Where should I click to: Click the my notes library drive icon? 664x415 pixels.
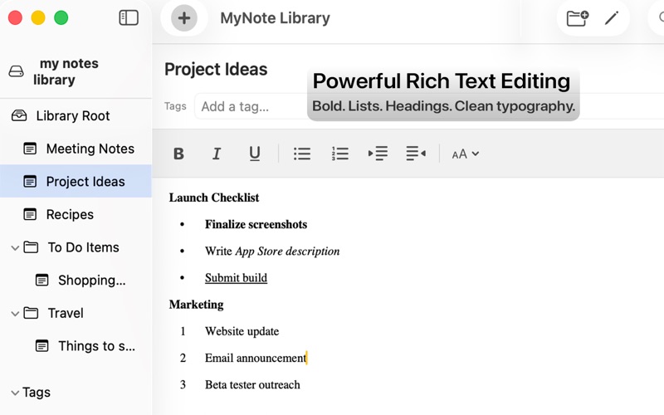(16, 71)
